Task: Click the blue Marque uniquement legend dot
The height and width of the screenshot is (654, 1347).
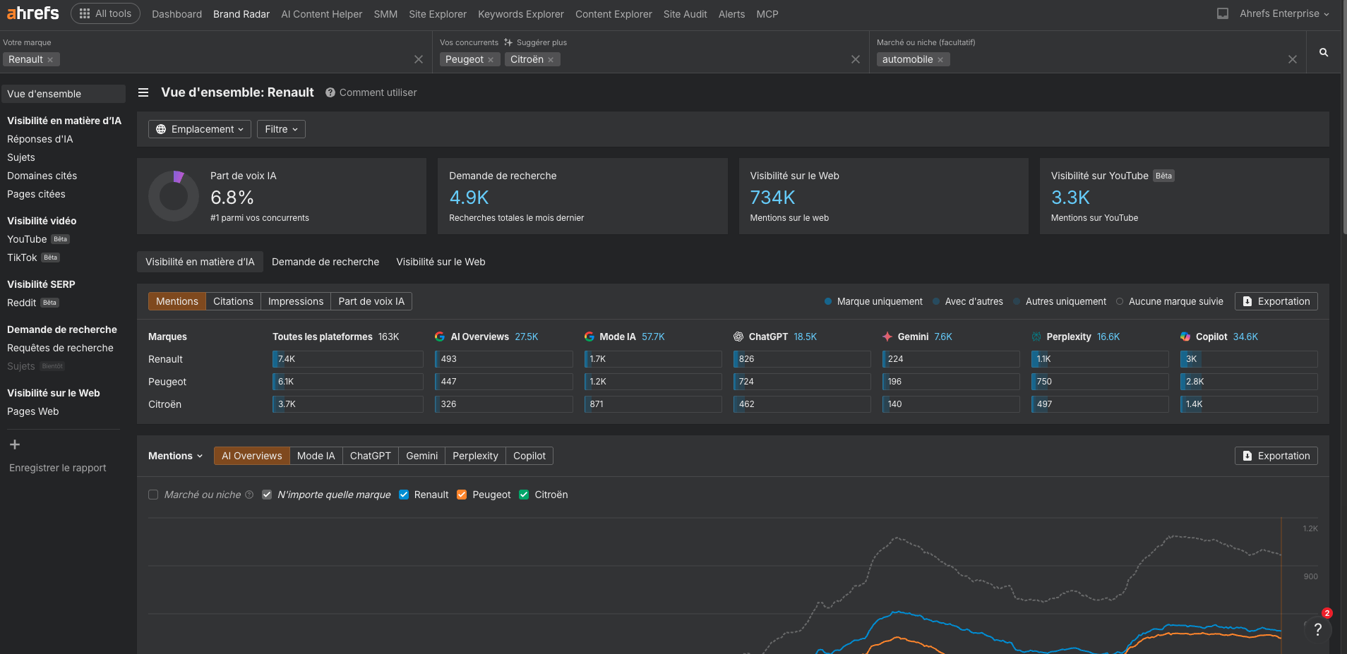Action: pyautogui.click(x=828, y=301)
